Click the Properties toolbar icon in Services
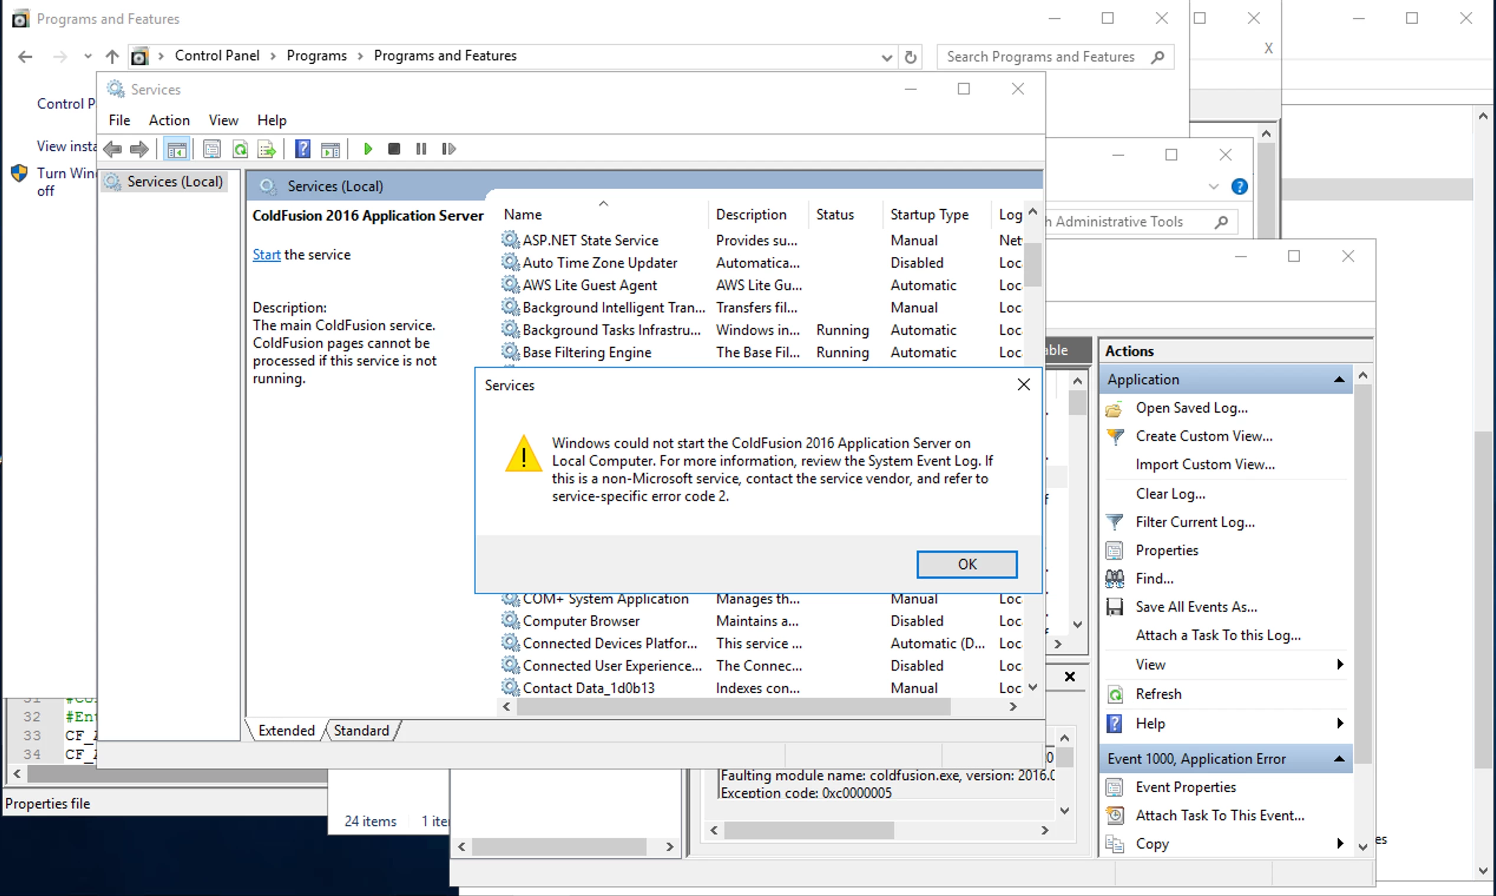 (211, 149)
